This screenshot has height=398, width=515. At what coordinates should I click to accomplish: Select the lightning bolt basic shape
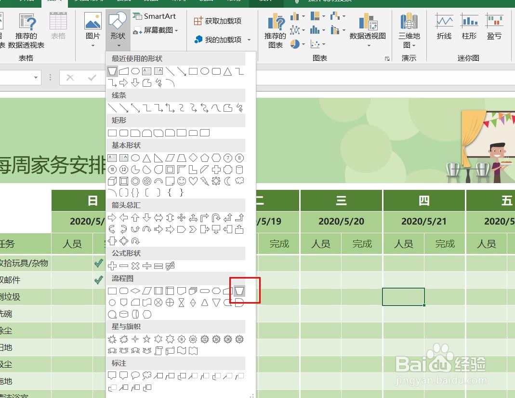tap(205, 181)
